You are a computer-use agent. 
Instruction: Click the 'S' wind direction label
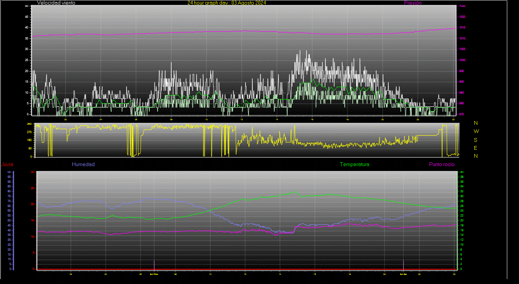tap(476, 140)
